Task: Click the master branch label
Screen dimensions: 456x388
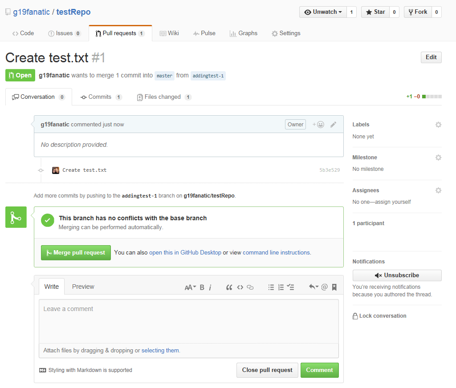Action: pyautogui.click(x=164, y=76)
